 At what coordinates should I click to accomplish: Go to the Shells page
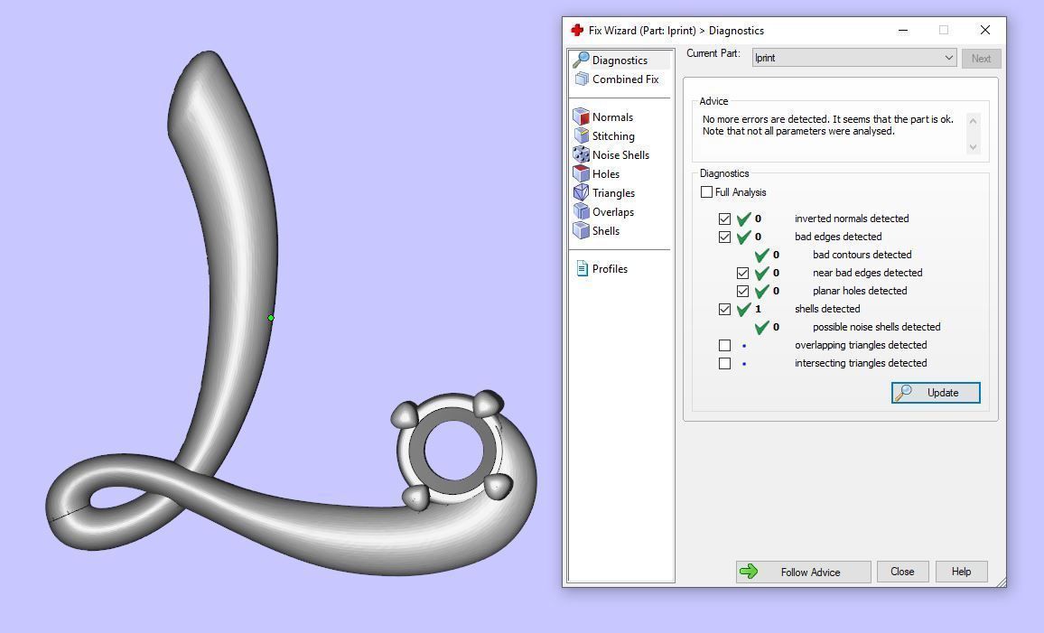pos(606,230)
